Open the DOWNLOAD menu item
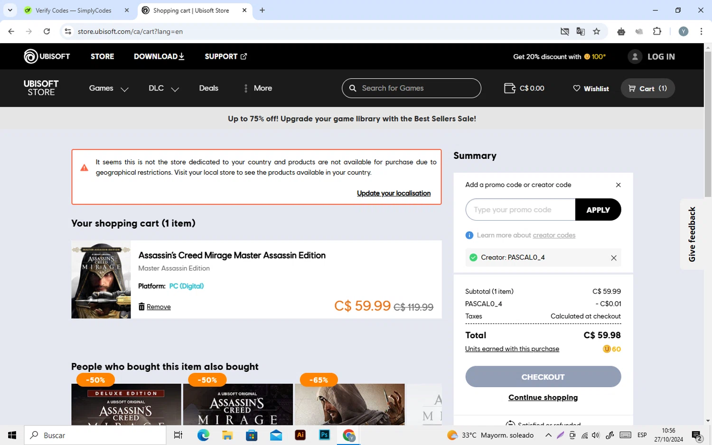 159,56
